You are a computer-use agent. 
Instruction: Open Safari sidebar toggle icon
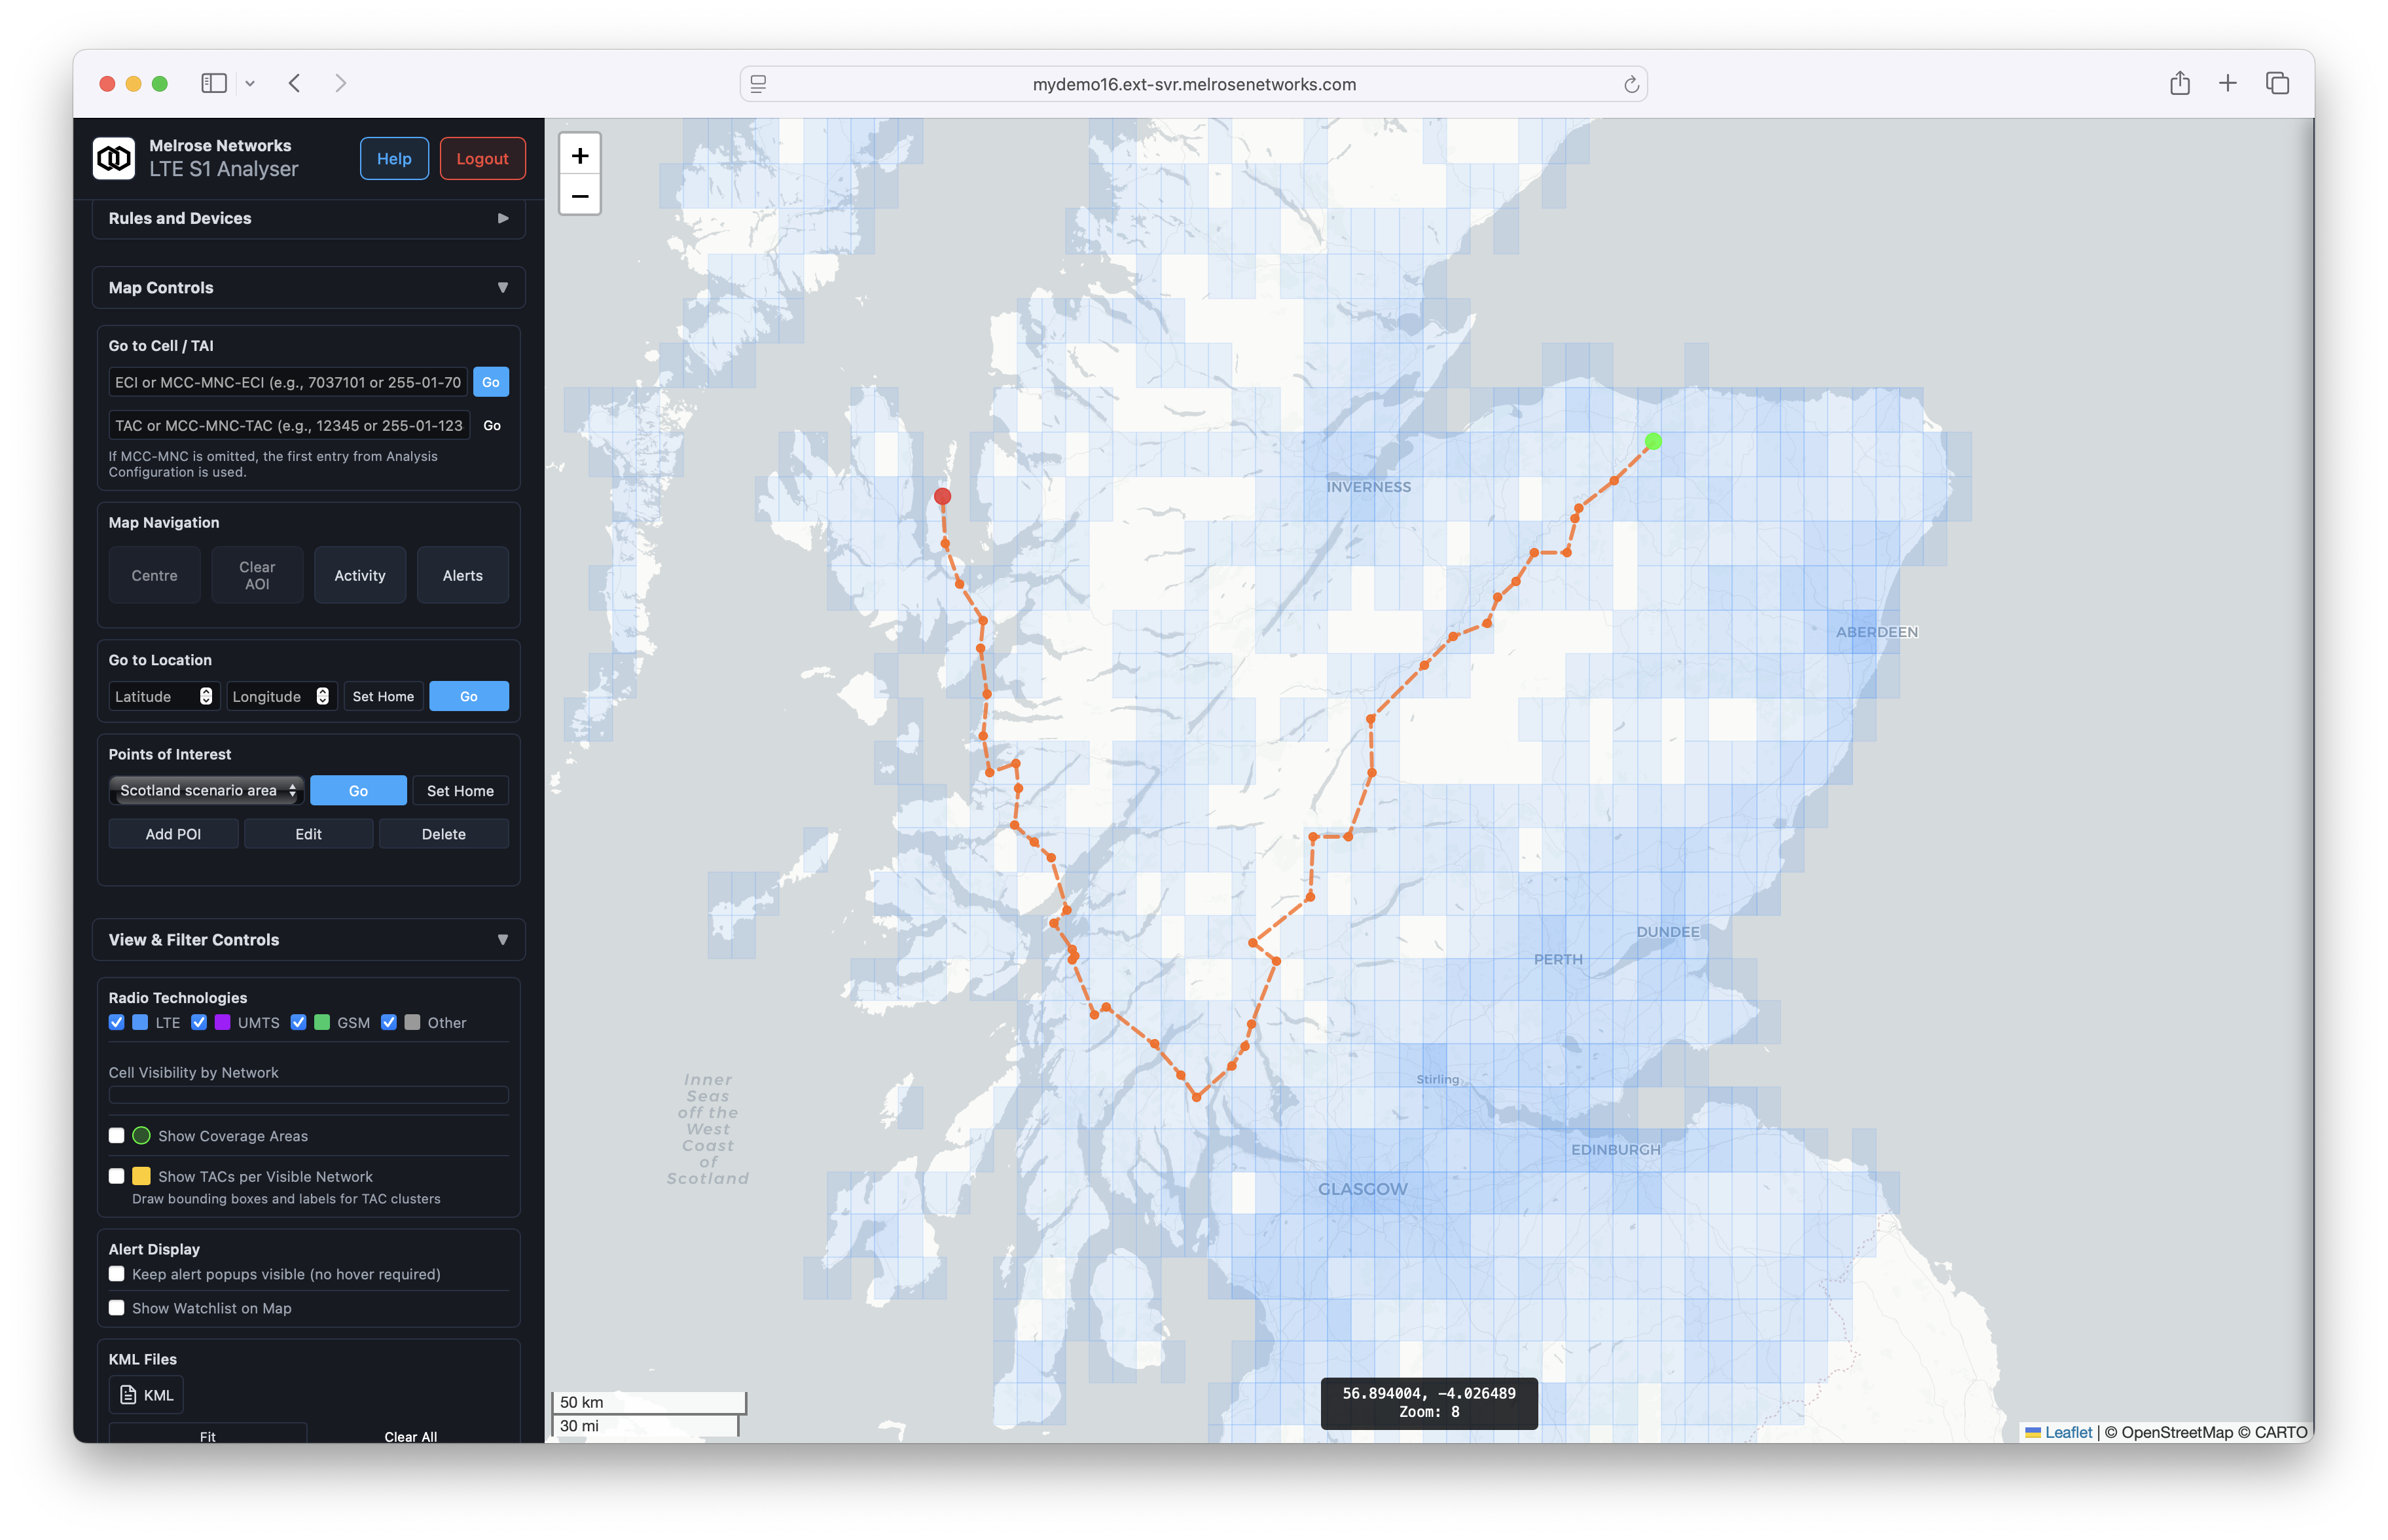214,83
